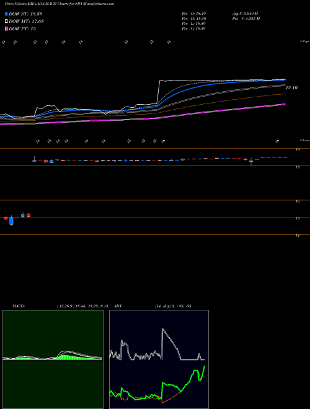
Task: Click the green ADX line at its peak
Action: click(x=205, y=366)
